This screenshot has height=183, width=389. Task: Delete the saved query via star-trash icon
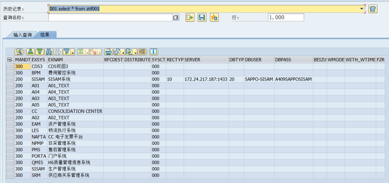[x=214, y=17]
